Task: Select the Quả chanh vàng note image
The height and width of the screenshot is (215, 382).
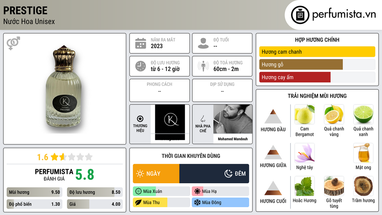Action: (334, 114)
